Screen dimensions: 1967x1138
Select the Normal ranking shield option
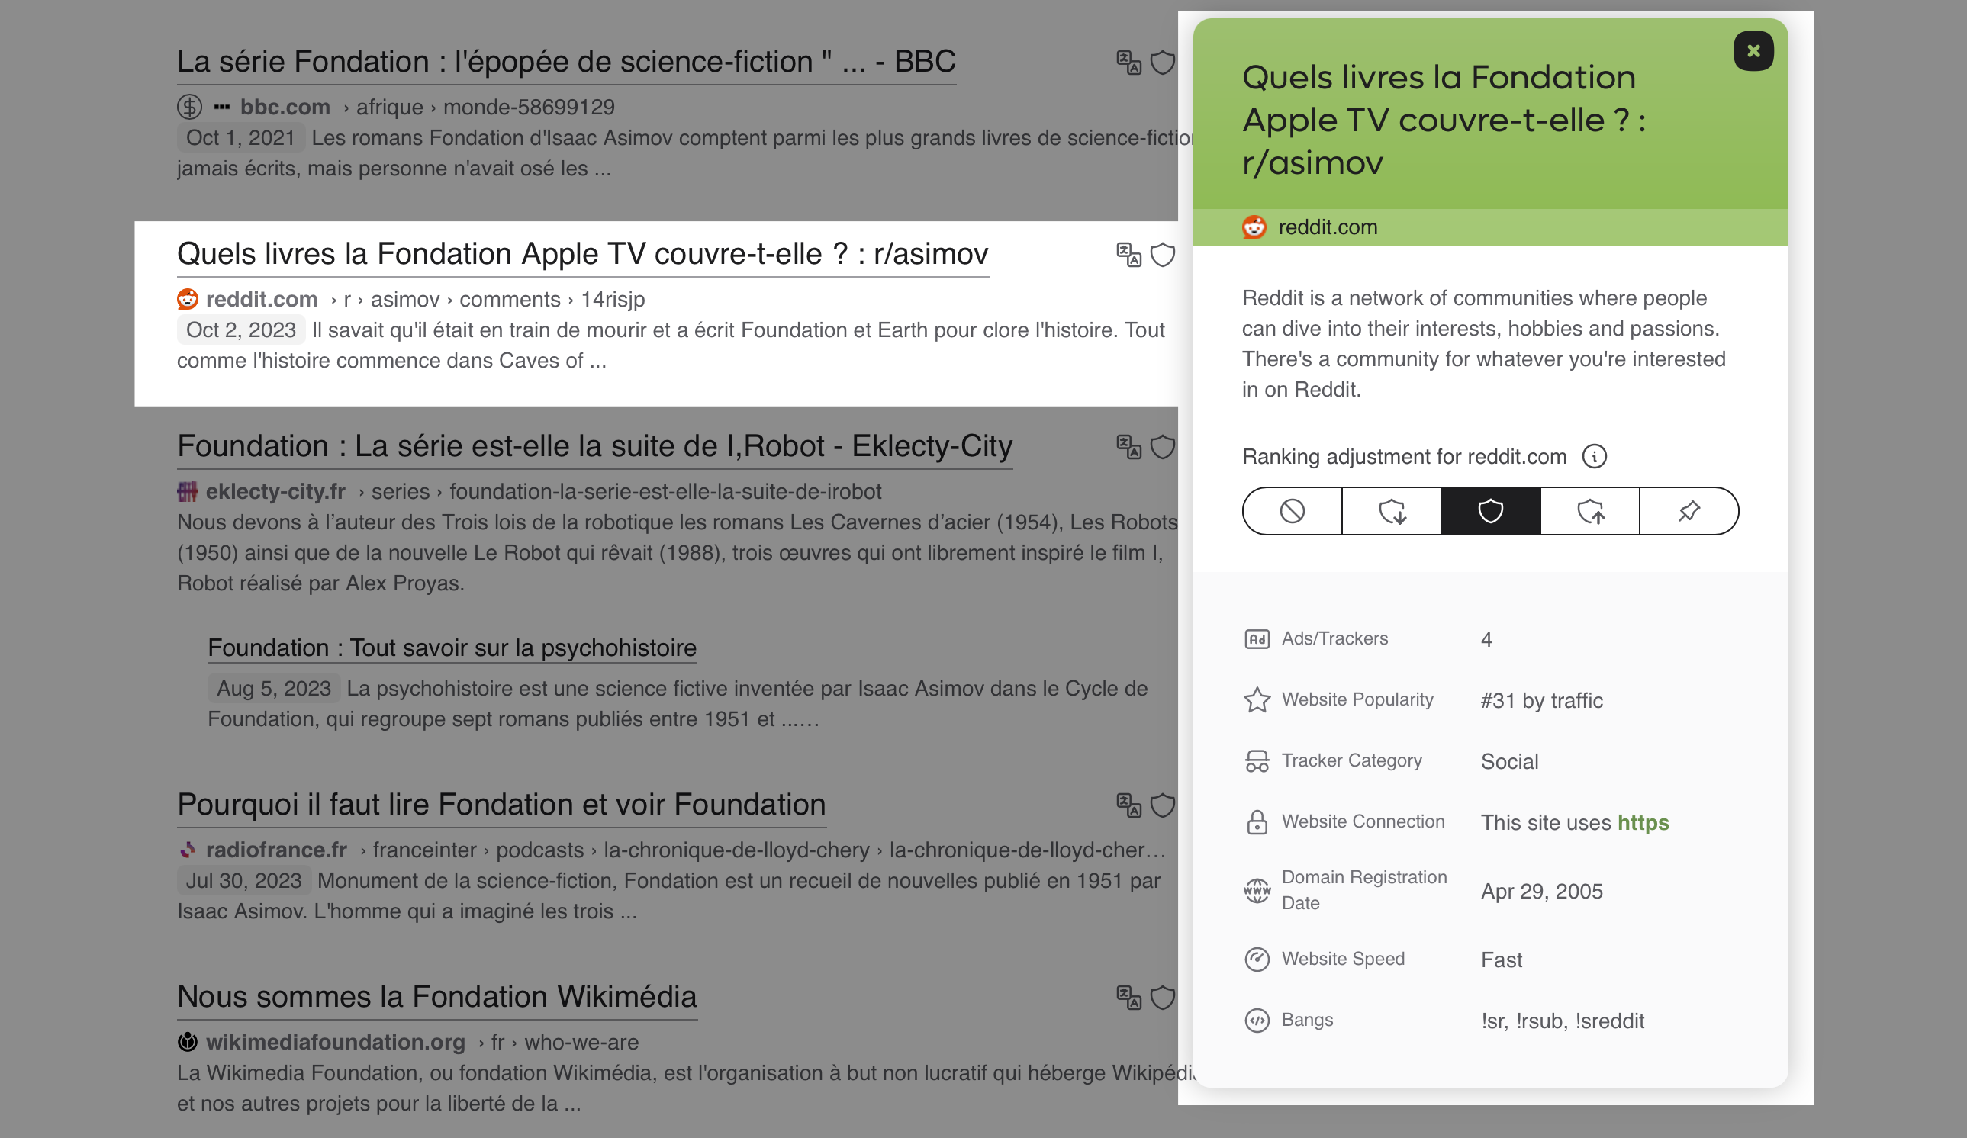click(x=1490, y=511)
